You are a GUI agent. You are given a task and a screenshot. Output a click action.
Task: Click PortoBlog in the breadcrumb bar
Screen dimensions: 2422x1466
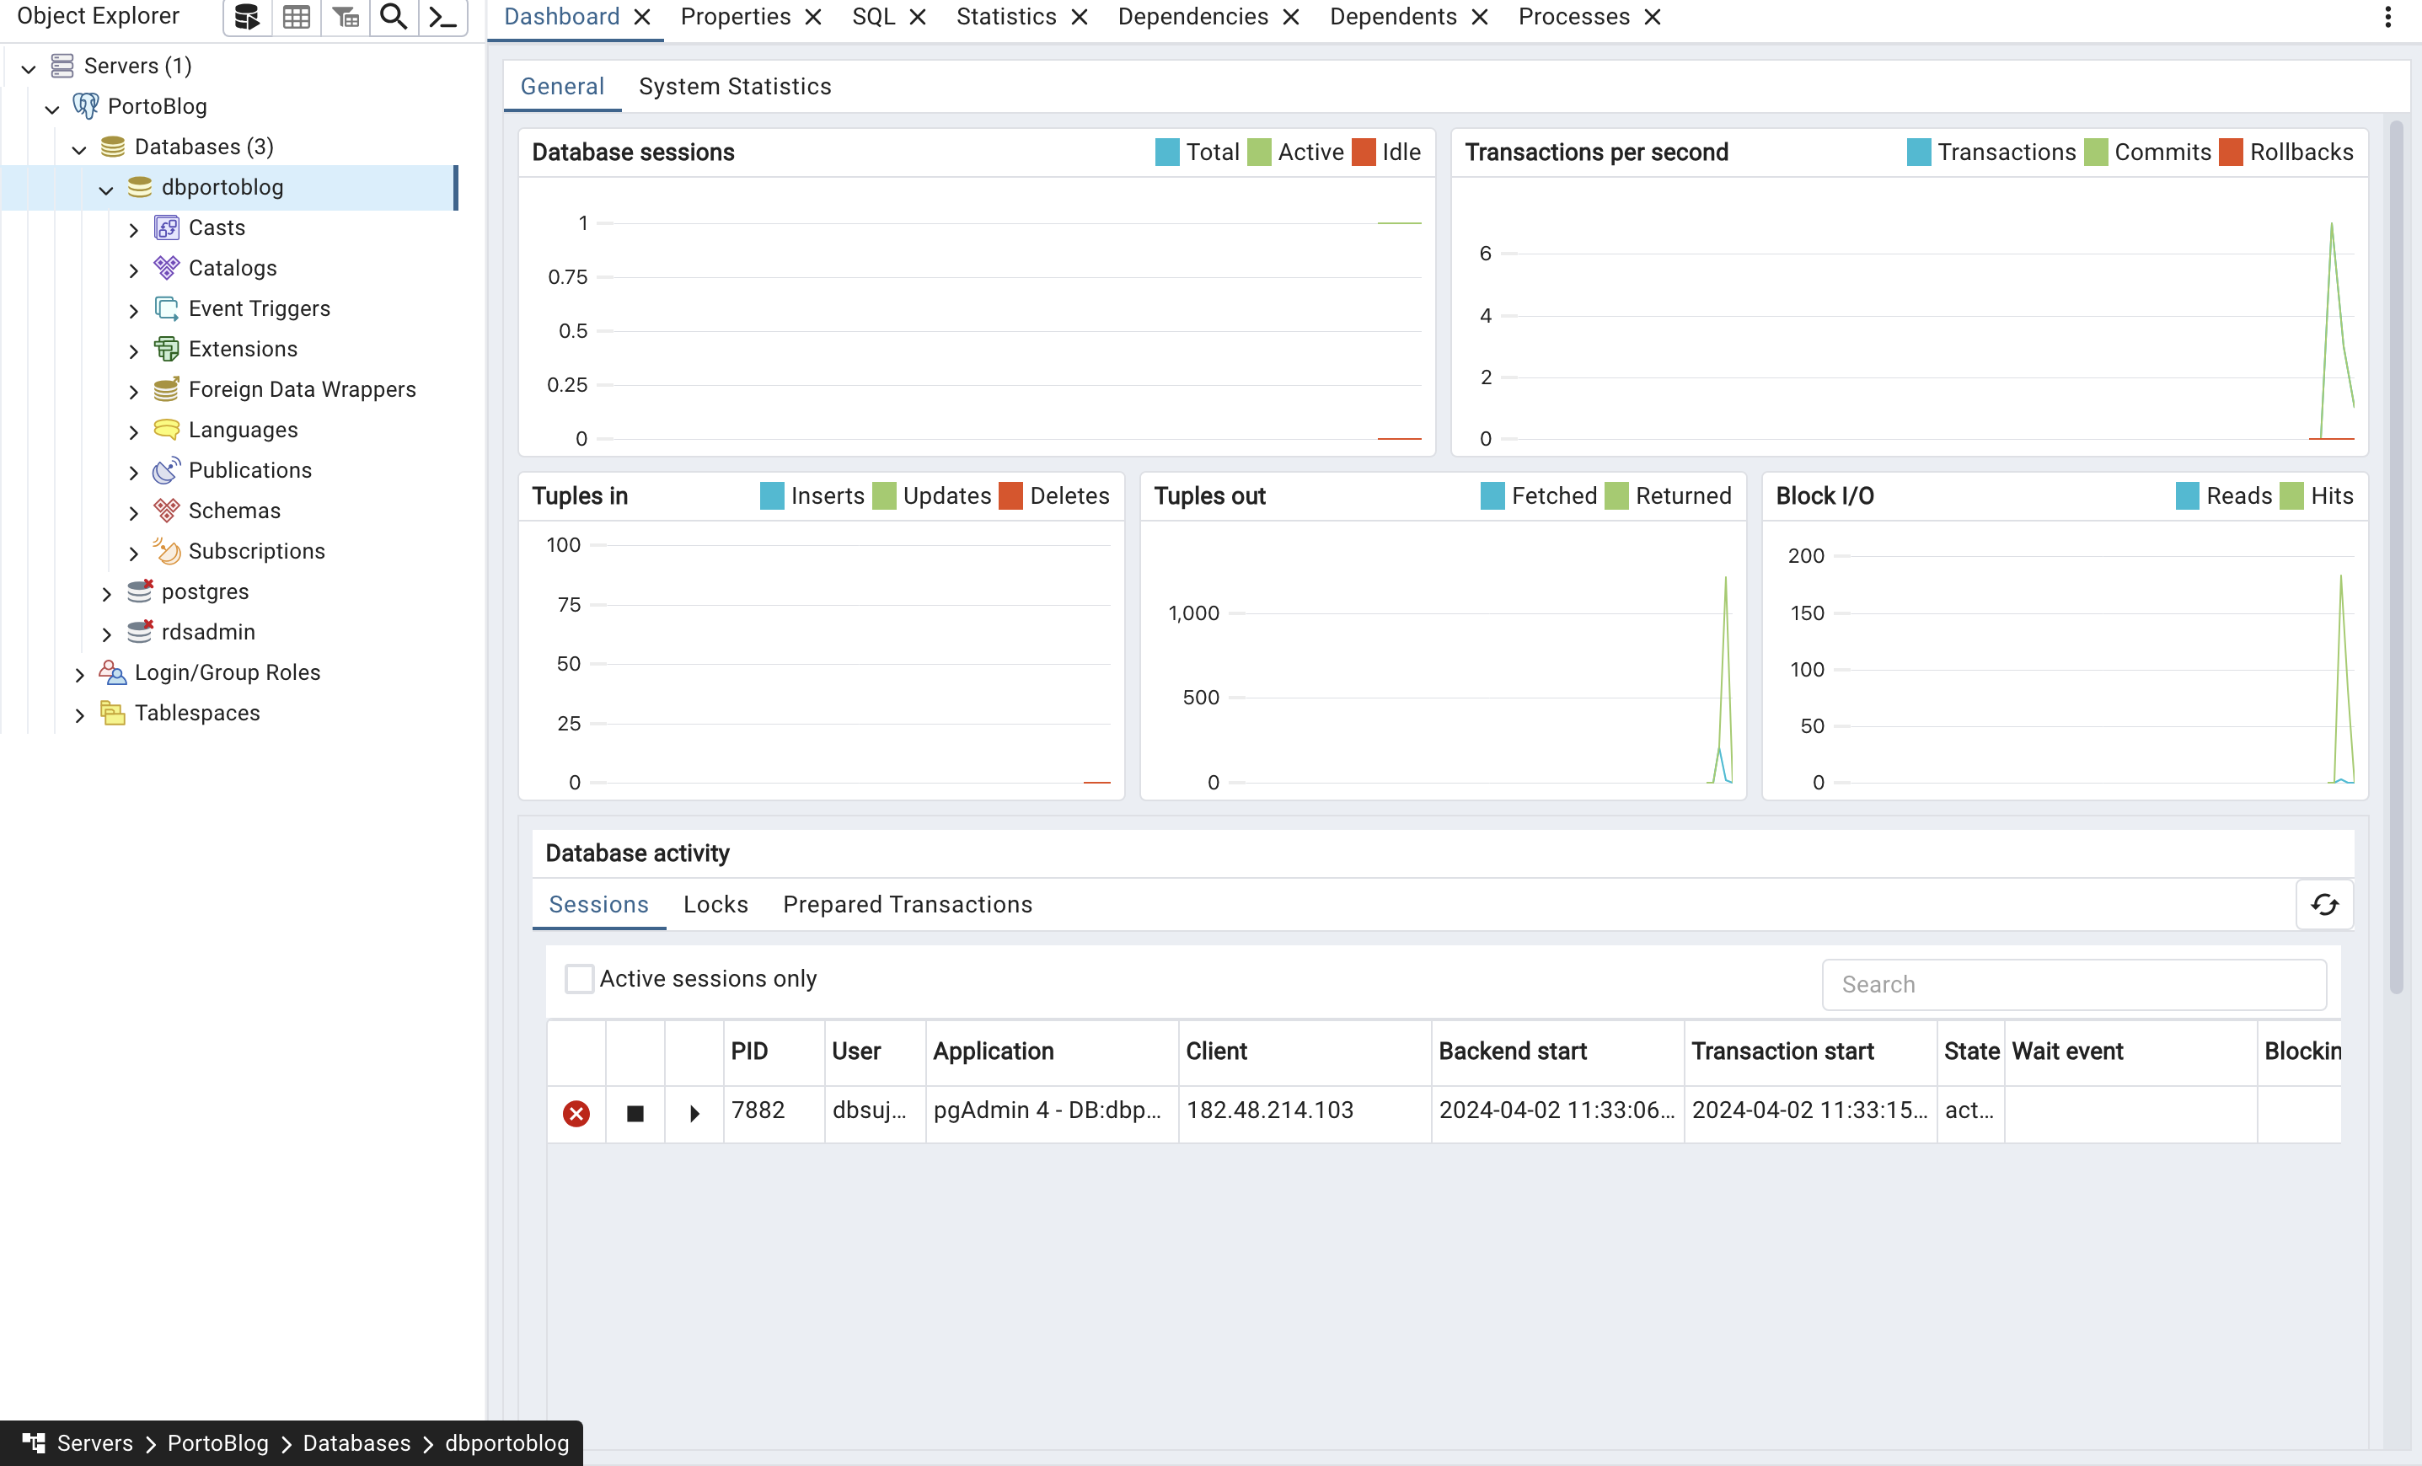[217, 1442]
